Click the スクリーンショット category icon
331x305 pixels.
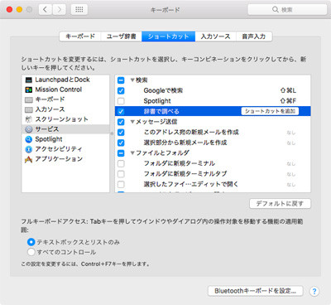(x=29, y=119)
